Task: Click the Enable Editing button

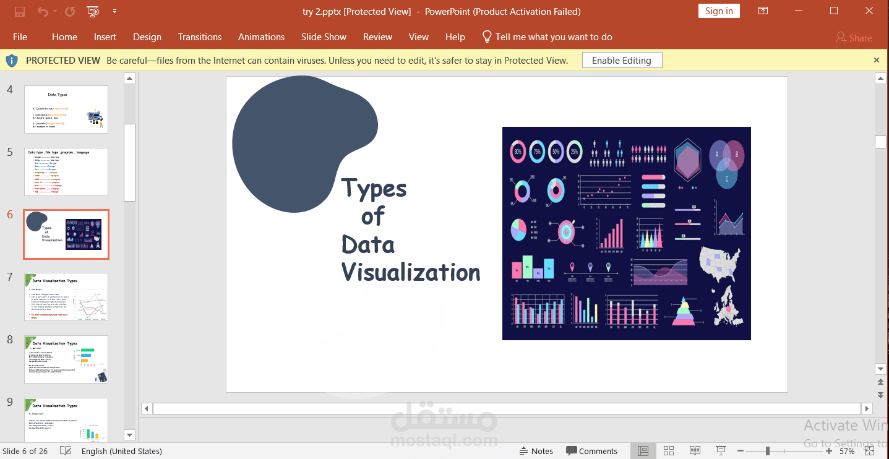Action: (x=622, y=60)
